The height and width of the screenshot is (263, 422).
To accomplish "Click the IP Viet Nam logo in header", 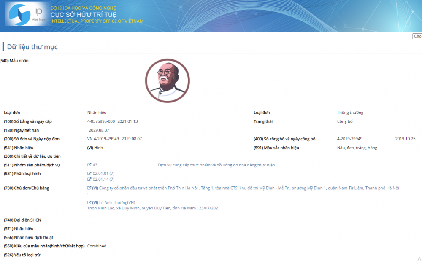I will pyautogui.click(x=26, y=14).
